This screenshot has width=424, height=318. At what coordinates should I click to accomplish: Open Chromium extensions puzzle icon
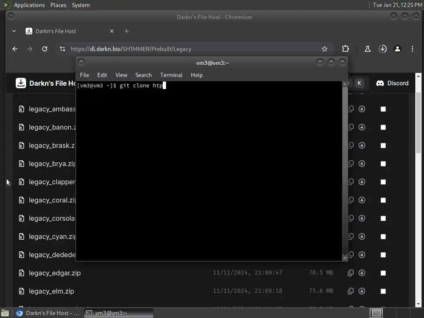coord(345,49)
